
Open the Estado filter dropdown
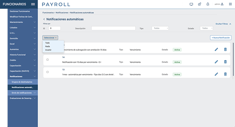pos(207,28)
